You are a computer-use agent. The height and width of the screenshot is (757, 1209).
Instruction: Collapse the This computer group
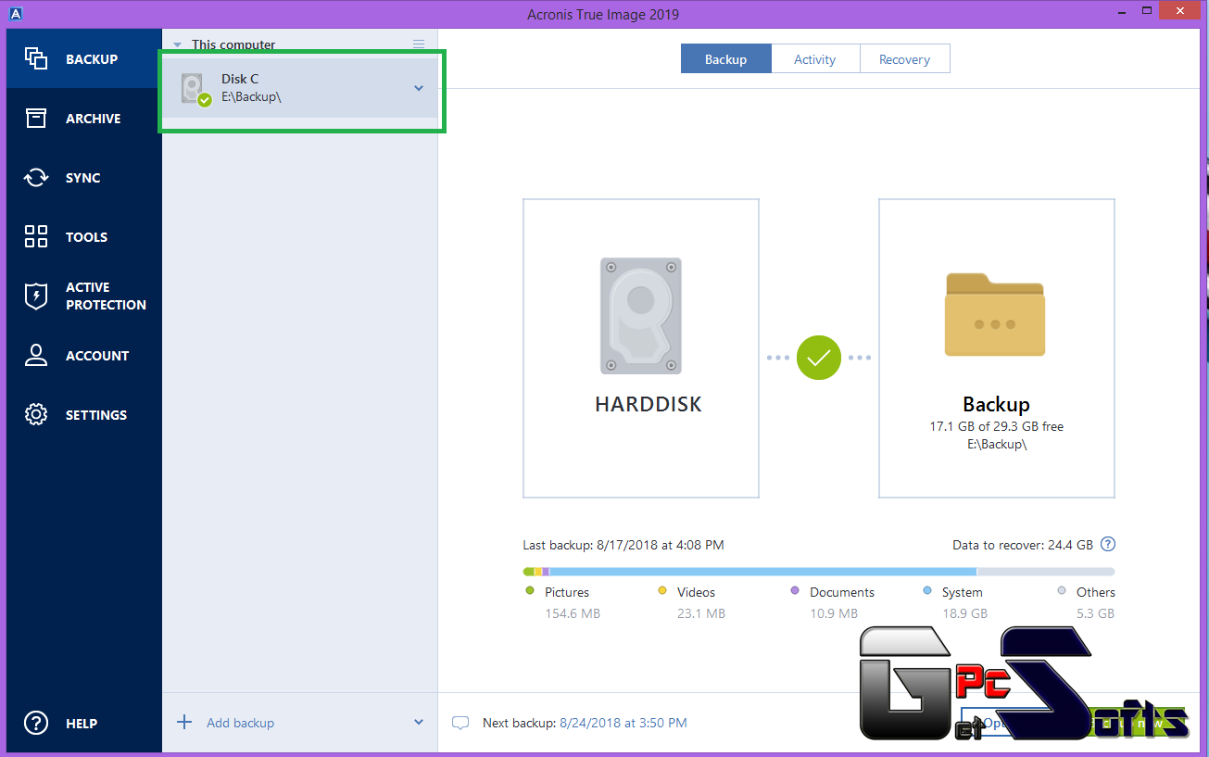pos(178,44)
